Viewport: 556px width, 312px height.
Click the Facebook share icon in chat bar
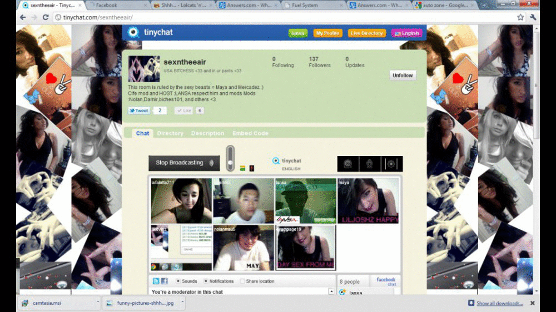(x=165, y=281)
